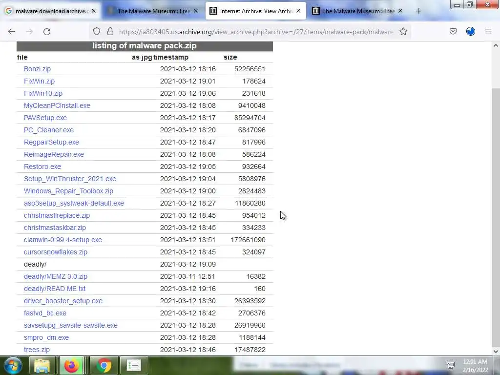Close the last Malware Museum tab
This screenshot has width=500, height=375.
[400, 11]
